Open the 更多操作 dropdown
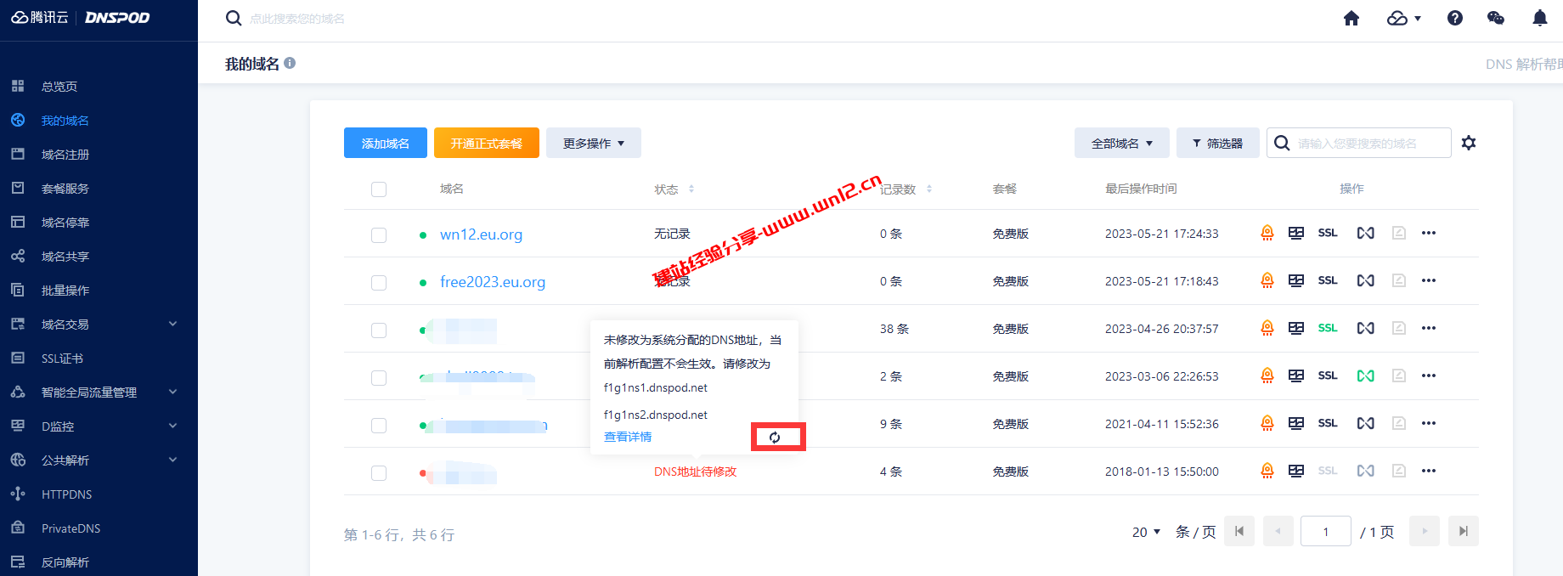 click(x=594, y=143)
